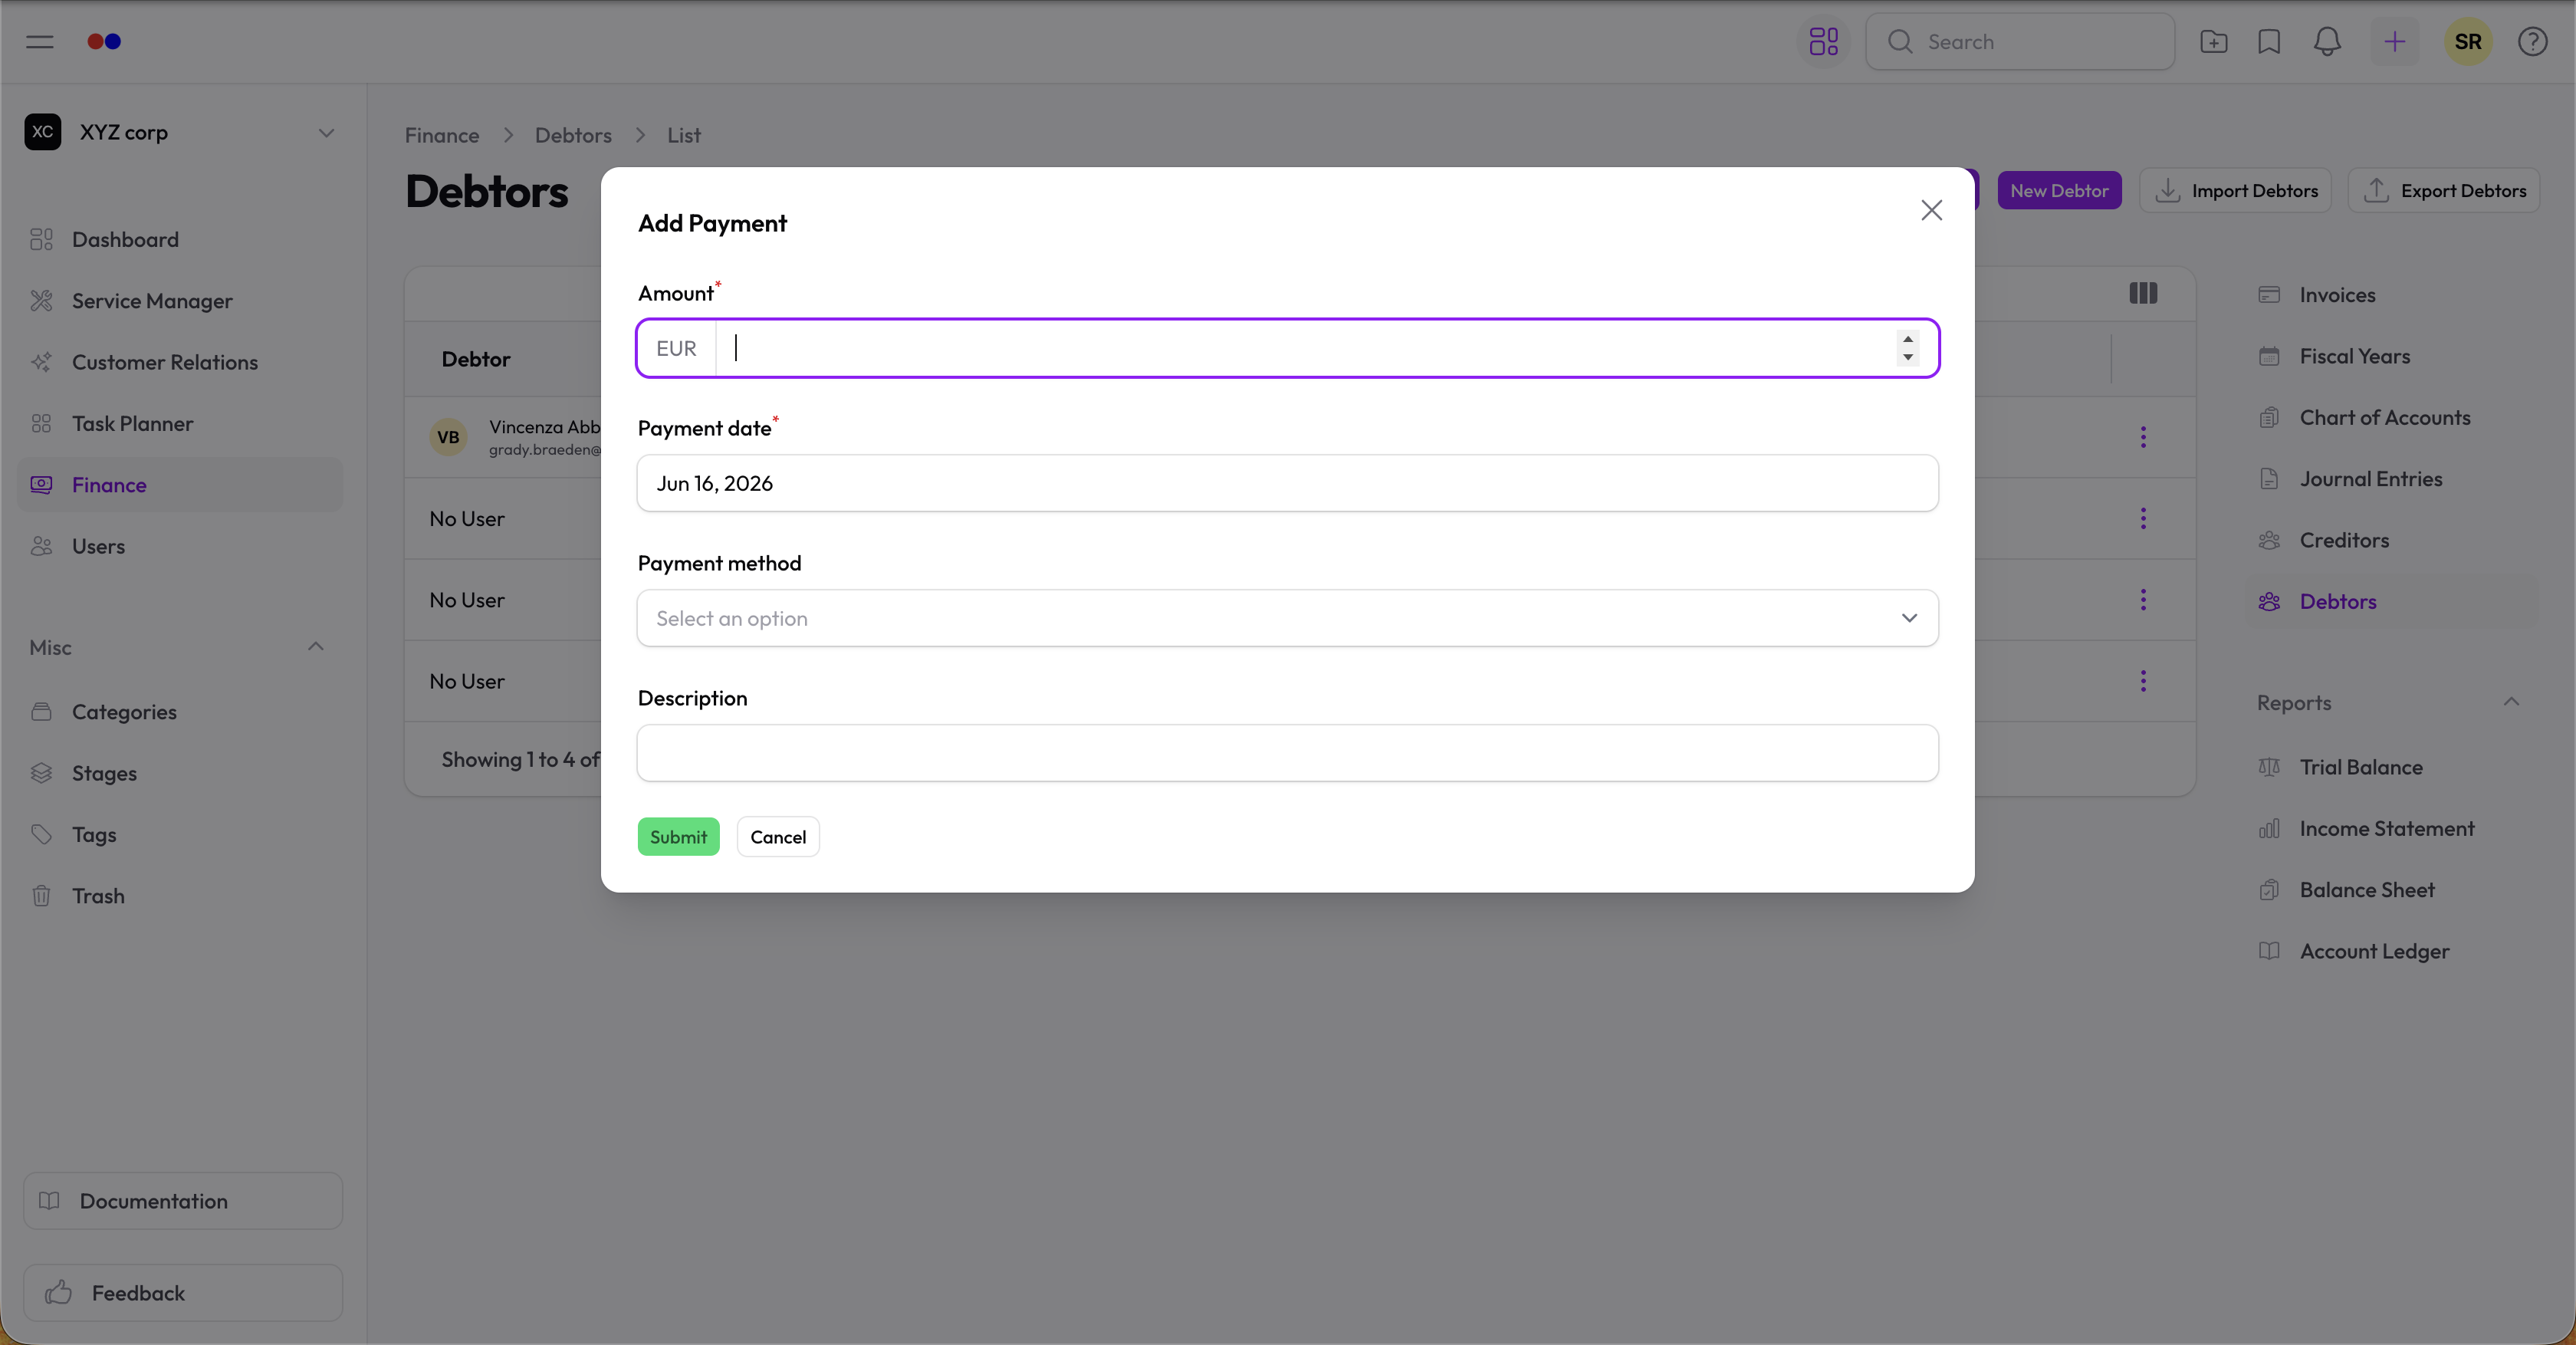Viewport: 2576px width, 1345px height.
Task: Open row actions for last No User row
Action: tap(2143, 681)
